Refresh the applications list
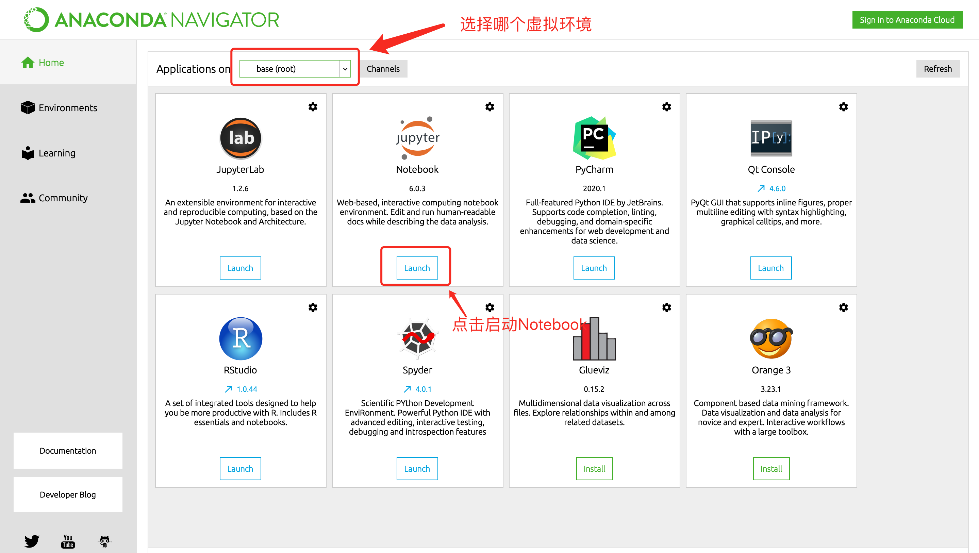Viewport: 979px width, 553px height. 937,69
